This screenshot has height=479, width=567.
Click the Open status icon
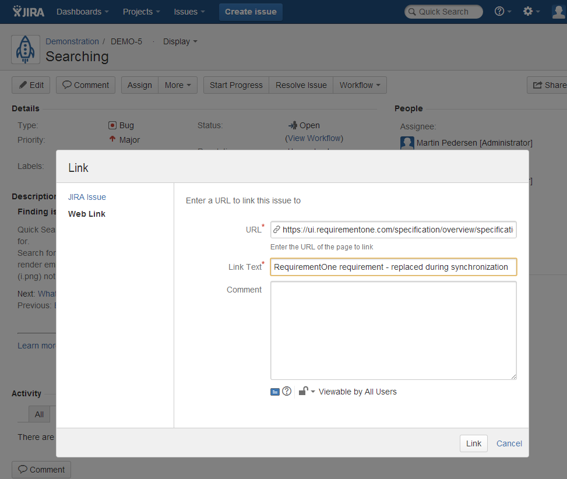coord(293,125)
